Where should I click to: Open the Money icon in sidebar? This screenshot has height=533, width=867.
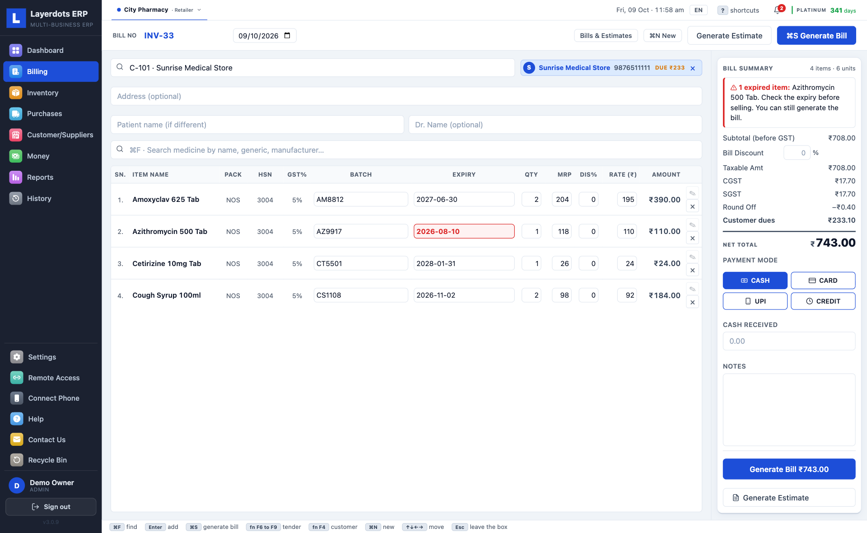coord(16,156)
